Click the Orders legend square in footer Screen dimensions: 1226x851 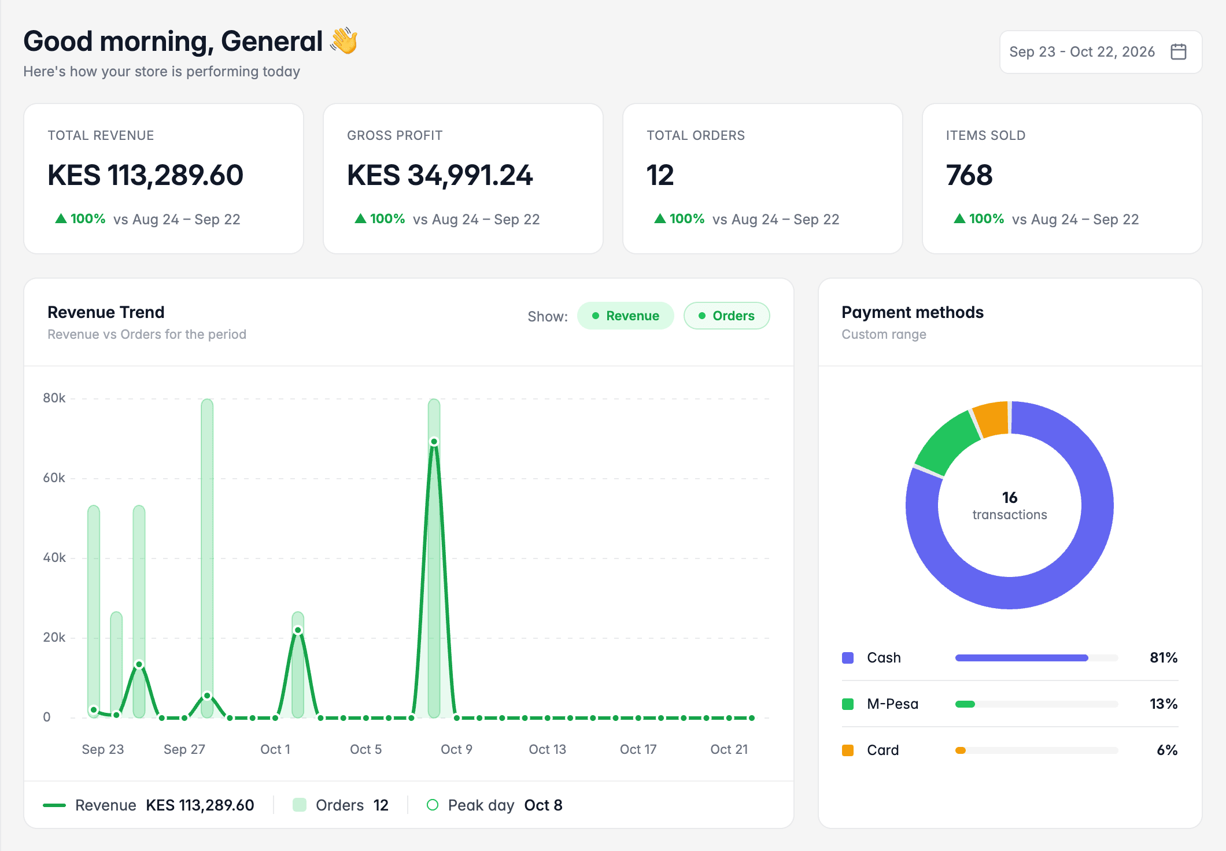[300, 805]
